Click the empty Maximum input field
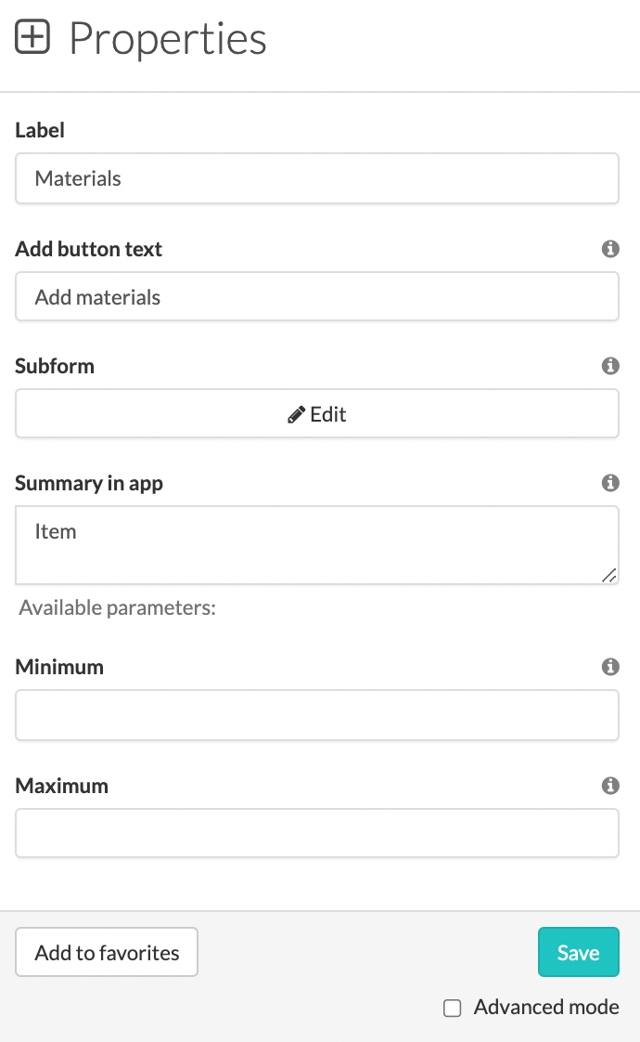 317,833
